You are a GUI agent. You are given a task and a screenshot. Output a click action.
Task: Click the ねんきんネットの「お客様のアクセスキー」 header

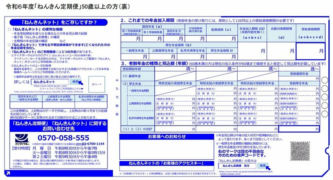(167, 163)
